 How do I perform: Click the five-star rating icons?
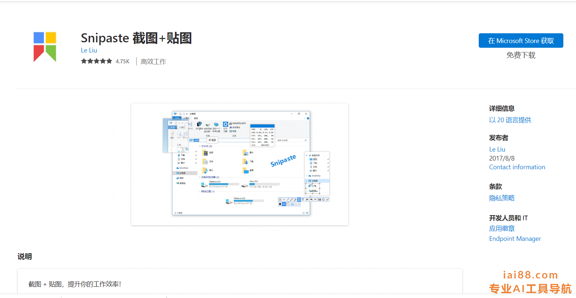pyautogui.click(x=97, y=61)
